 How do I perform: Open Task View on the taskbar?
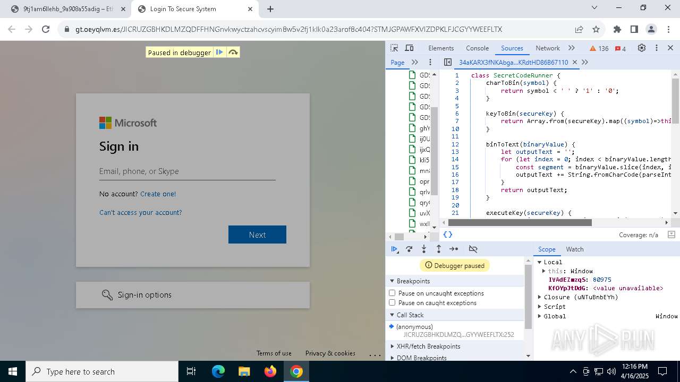[191, 371]
